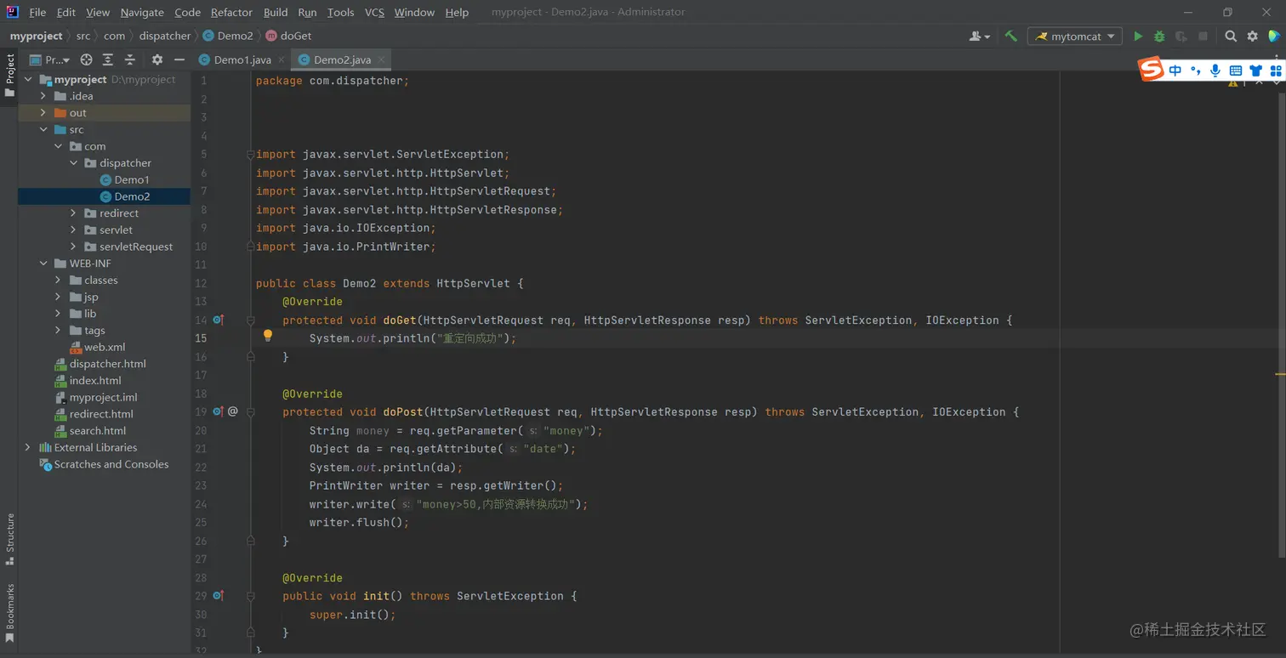This screenshot has width=1286, height=658.
Task: Run mytomcat with the green play icon
Action: 1138,37
